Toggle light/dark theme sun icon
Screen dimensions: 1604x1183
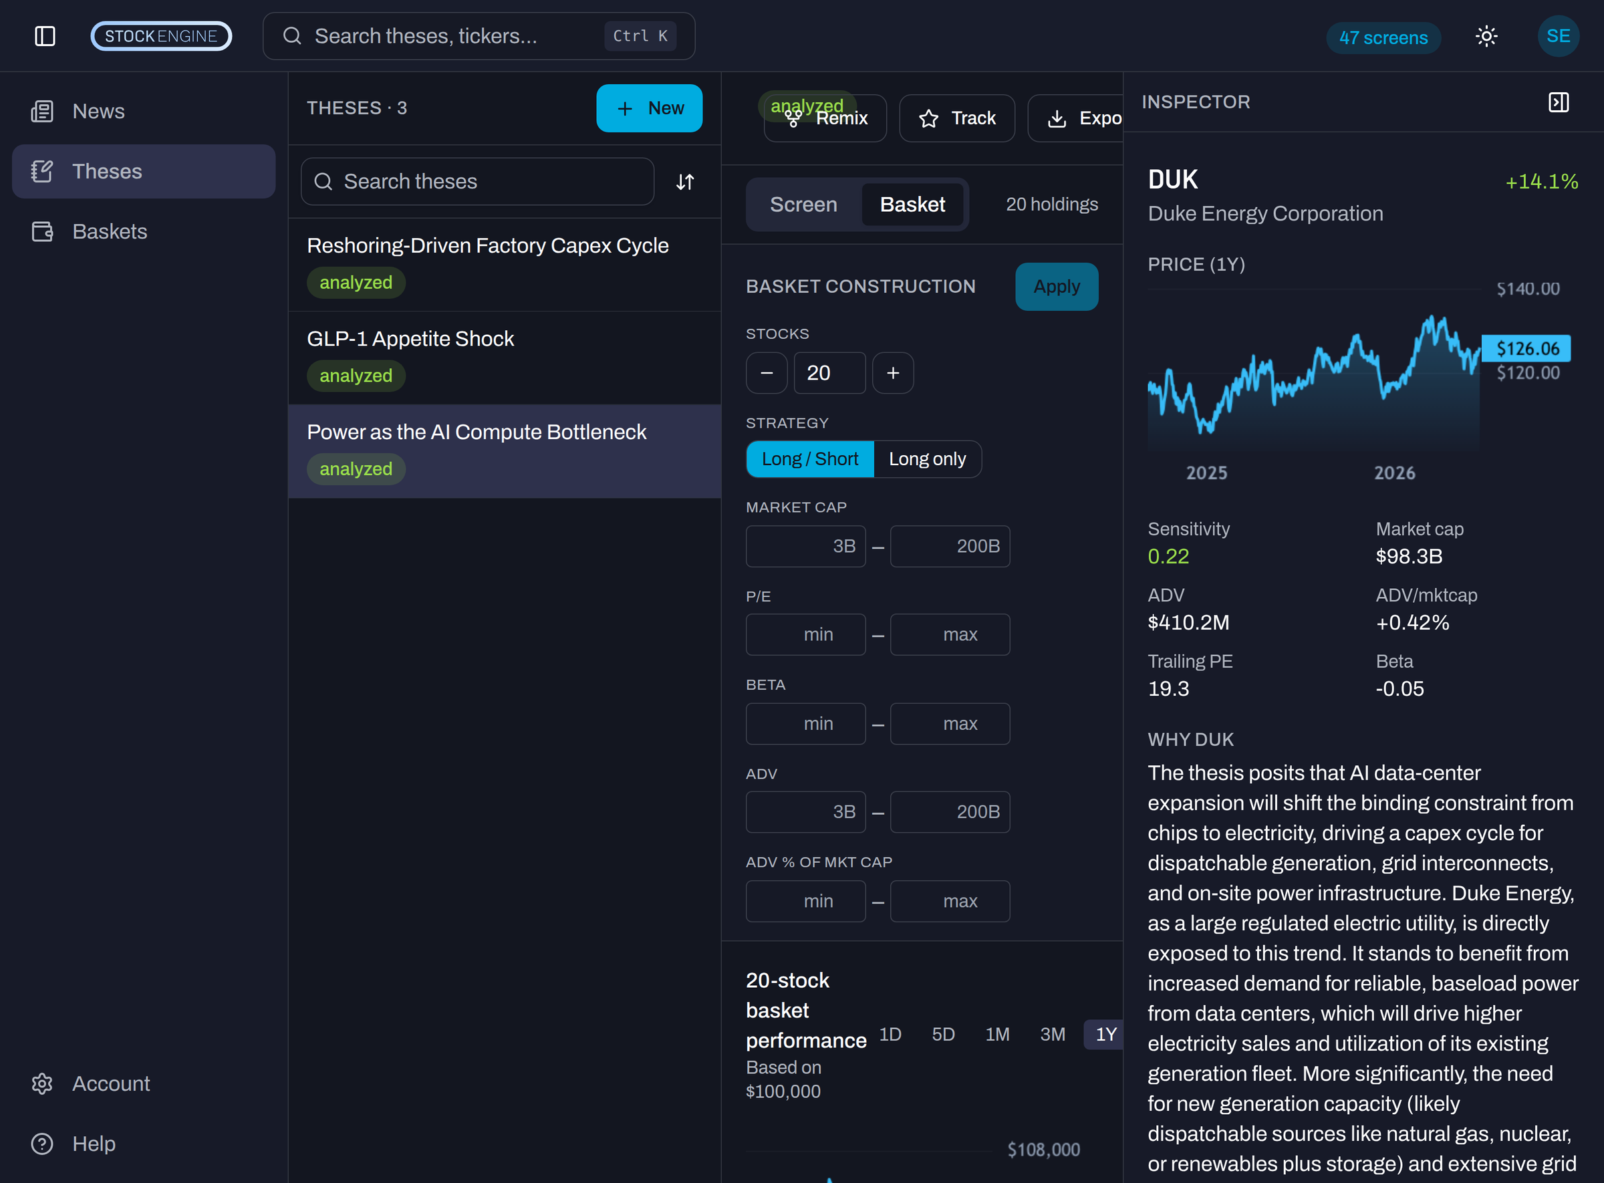[x=1486, y=36]
